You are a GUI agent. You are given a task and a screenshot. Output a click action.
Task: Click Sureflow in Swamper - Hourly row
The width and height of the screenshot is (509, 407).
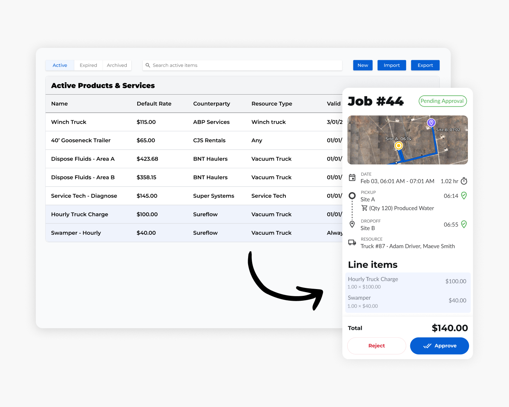(x=205, y=233)
